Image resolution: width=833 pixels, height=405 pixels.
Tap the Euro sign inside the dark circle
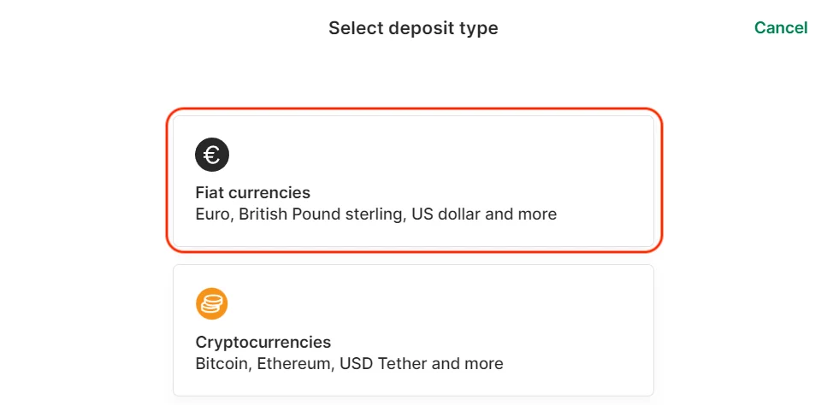(212, 155)
